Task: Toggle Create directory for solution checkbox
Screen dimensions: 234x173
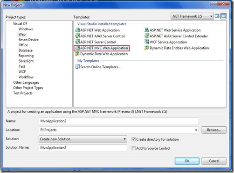Action: pyautogui.click(x=133, y=139)
